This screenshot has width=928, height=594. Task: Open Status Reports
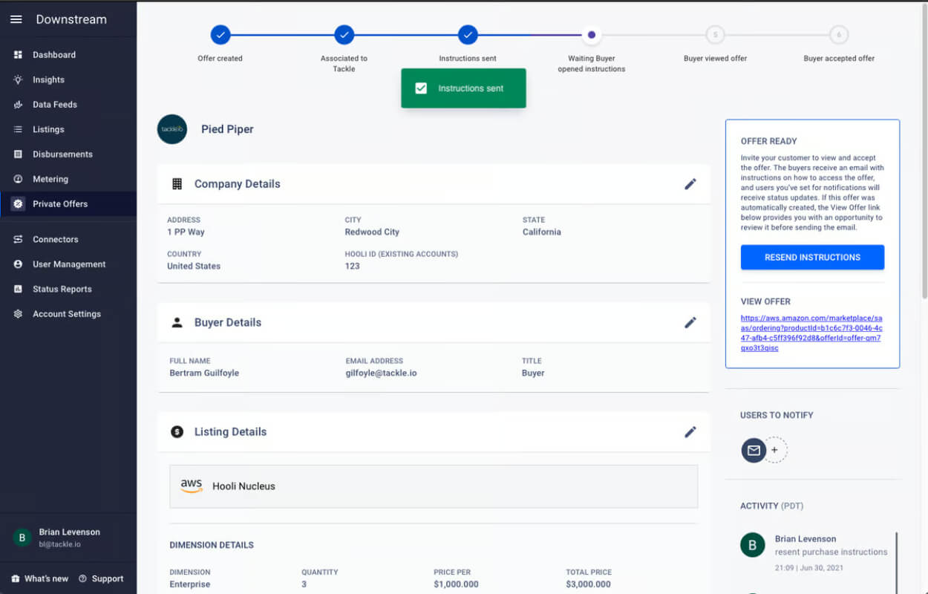68,289
